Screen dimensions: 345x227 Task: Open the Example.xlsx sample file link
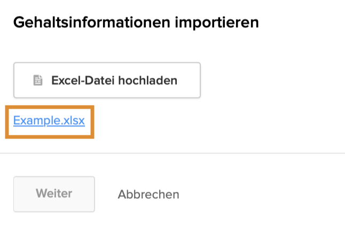coord(49,121)
